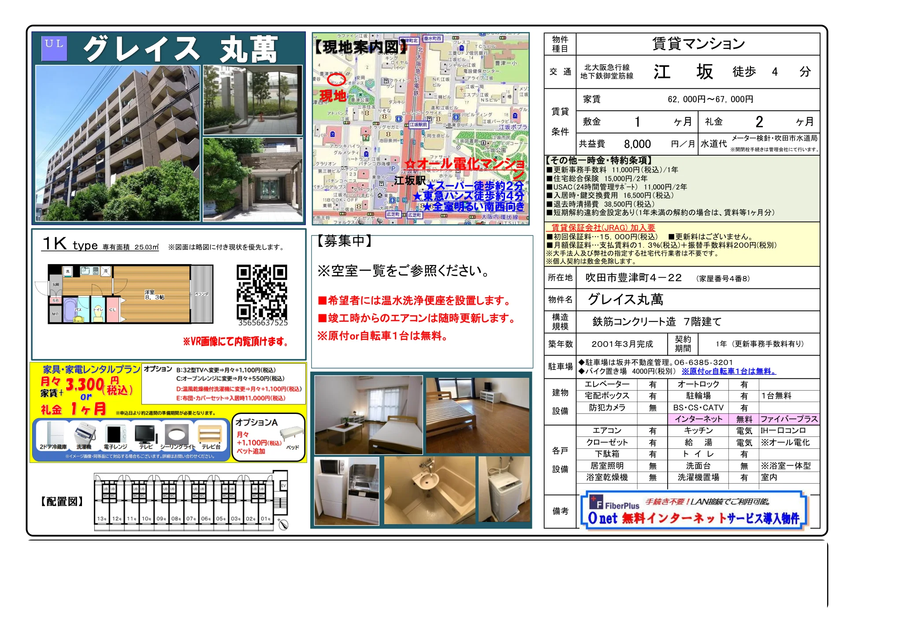Click the 江坂 station name

coord(683,72)
